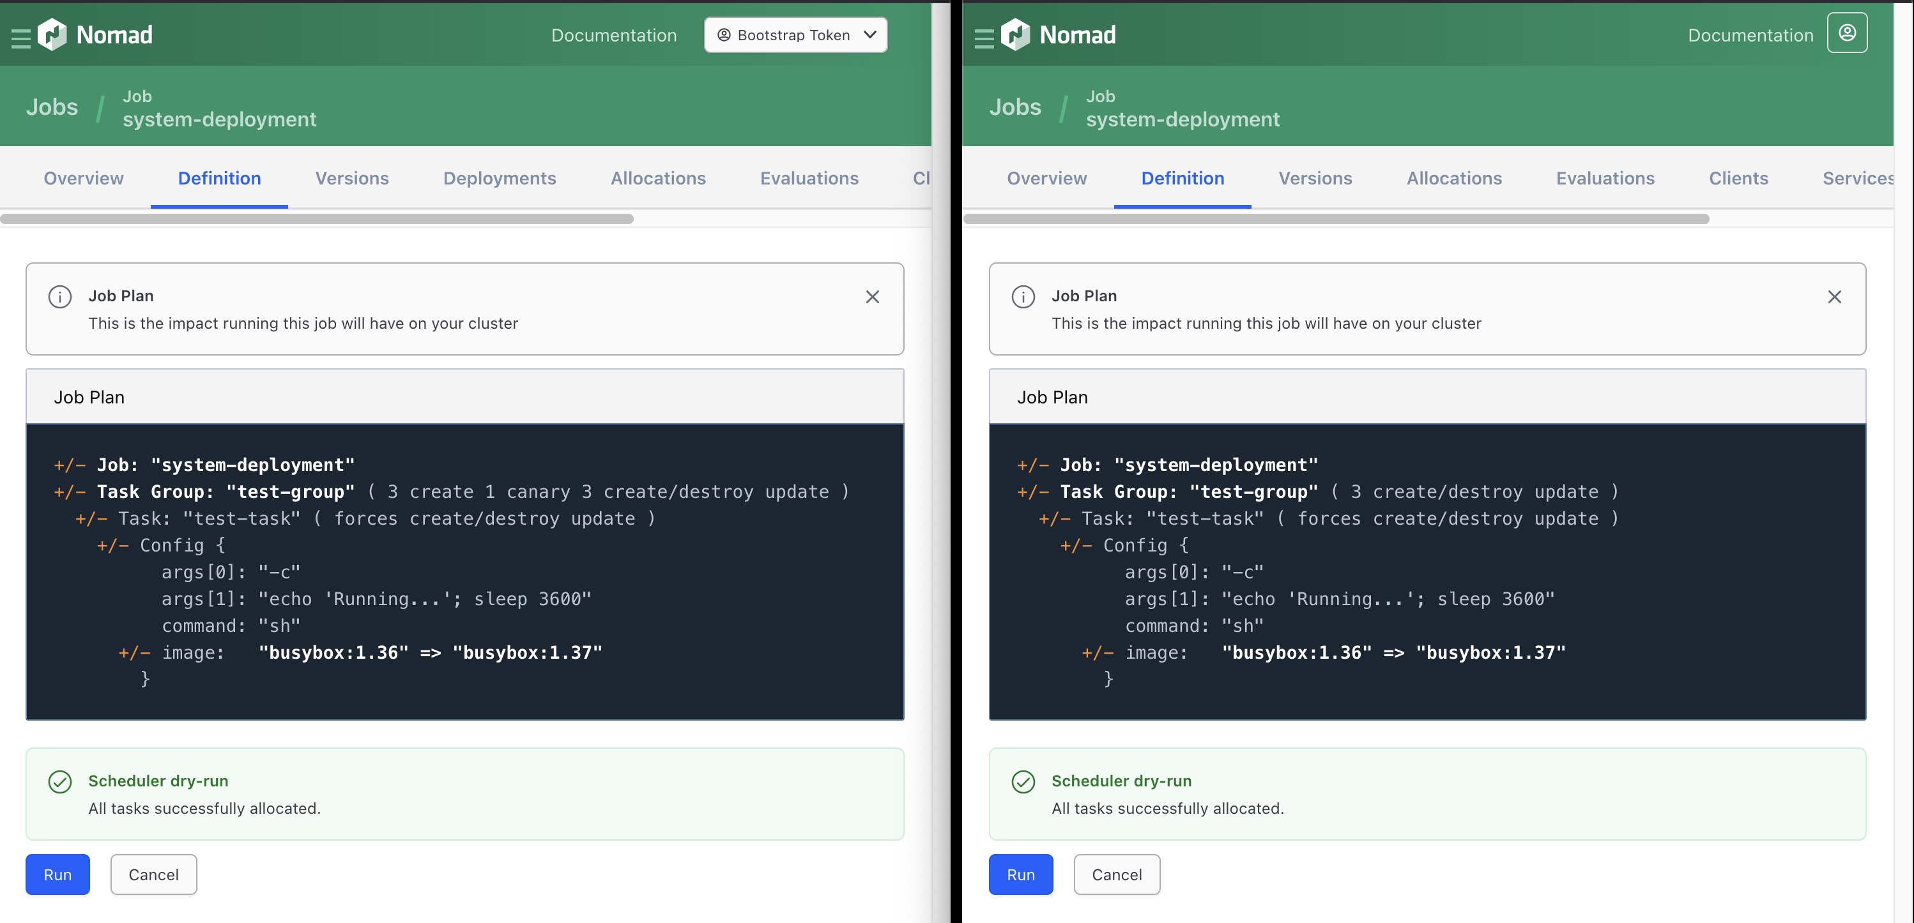This screenshot has width=1914, height=923.
Task: Dismiss the left Job Plan info notice
Action: 872,297
